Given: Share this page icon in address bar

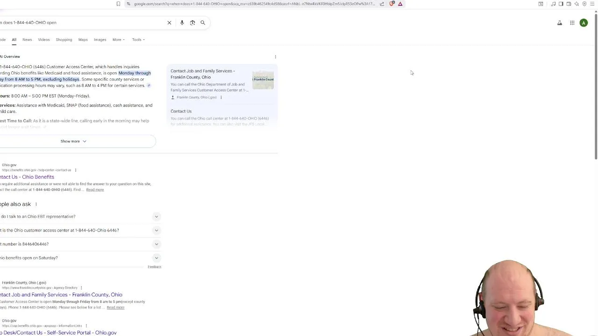Looking at the screenshot, I should tap(382, 4).
